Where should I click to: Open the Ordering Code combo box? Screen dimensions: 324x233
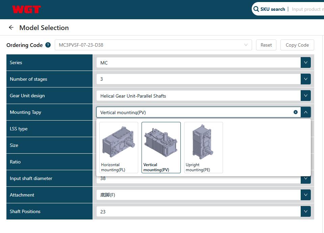click(153, 45)
